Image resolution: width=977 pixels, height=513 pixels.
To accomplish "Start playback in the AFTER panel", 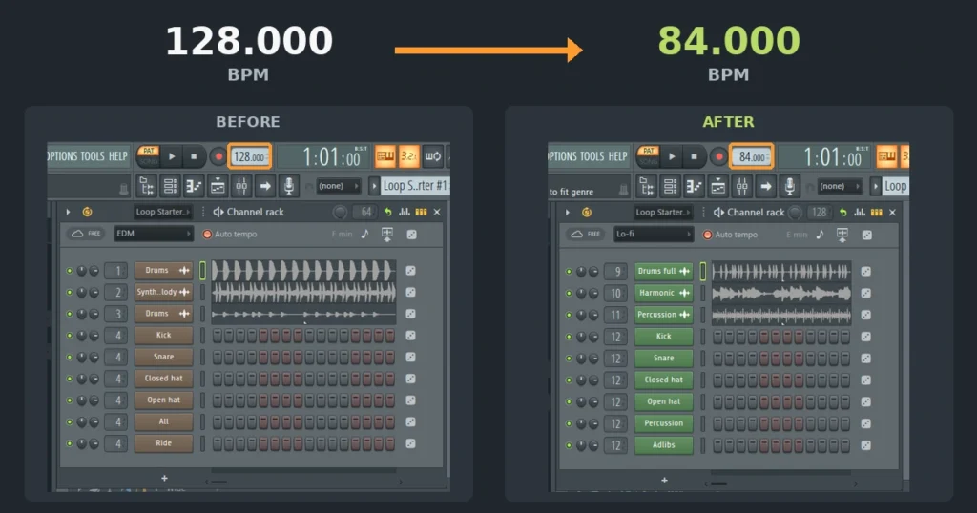I will pos(672,157).
